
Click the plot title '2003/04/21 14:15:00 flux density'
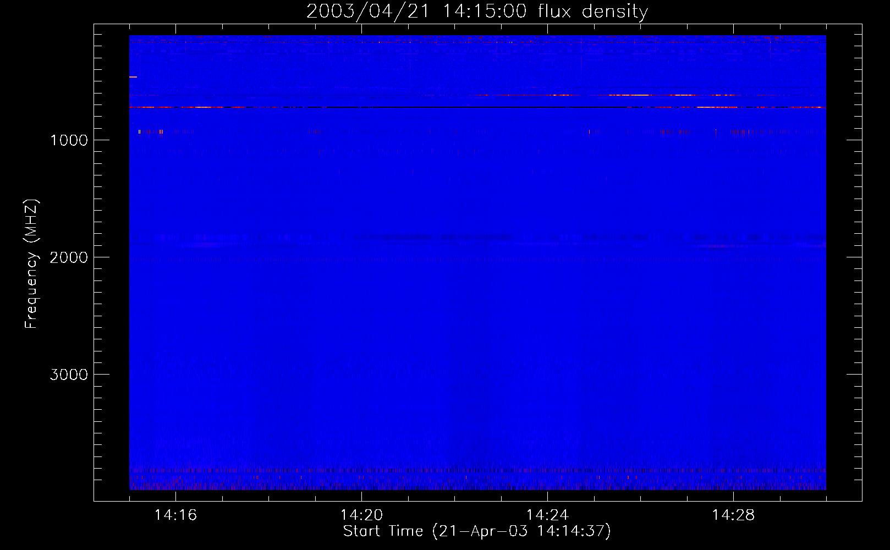[477, 12]
